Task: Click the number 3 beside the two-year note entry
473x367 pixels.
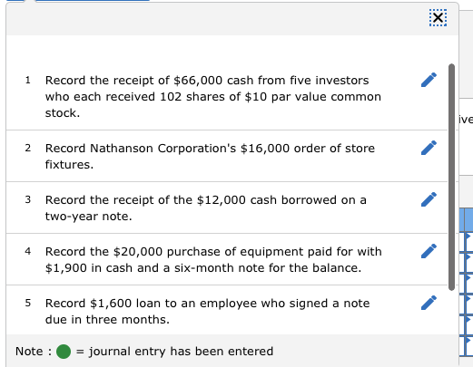Action: 28,199
